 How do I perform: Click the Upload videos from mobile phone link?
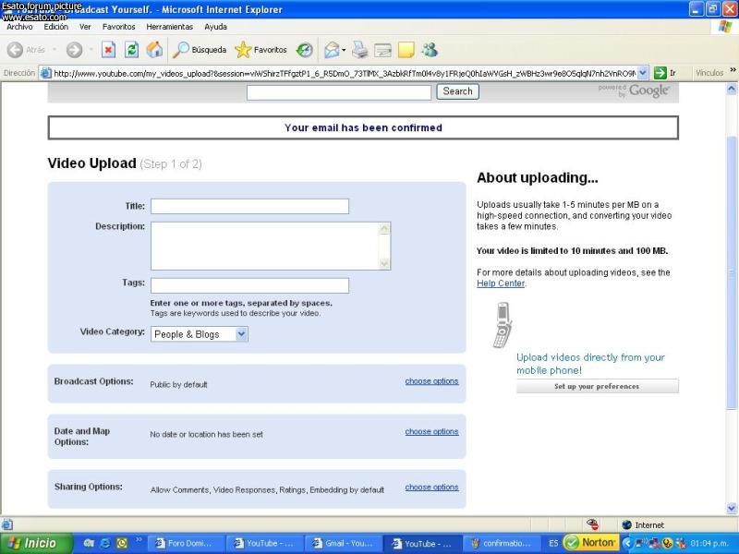click(590, 364)
